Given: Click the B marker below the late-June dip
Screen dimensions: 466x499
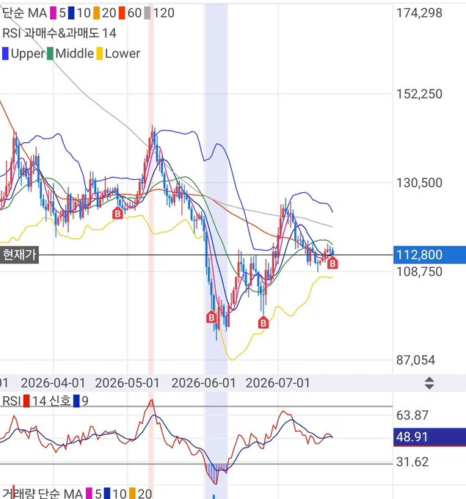Looking at the screenshot, I should pyautogui.click(x=263, y=323).
